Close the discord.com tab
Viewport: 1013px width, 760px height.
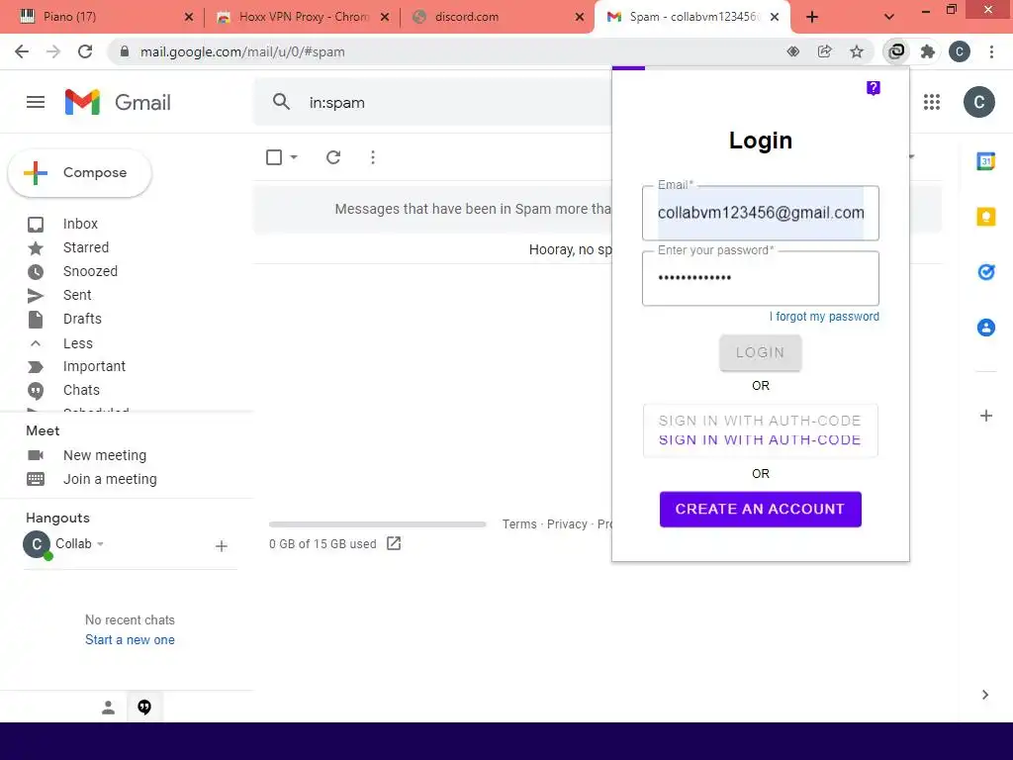click(580, 17)
